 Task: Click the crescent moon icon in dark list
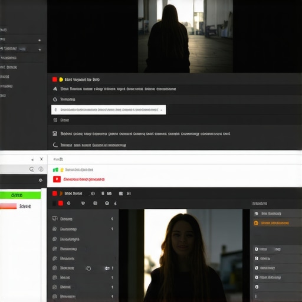[55, 145]
